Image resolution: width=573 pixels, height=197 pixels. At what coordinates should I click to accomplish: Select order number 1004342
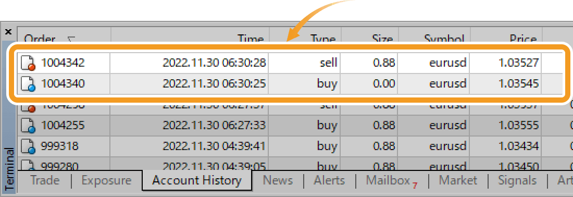tap(63, 63)
